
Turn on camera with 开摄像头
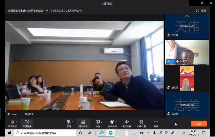[27, 123]
